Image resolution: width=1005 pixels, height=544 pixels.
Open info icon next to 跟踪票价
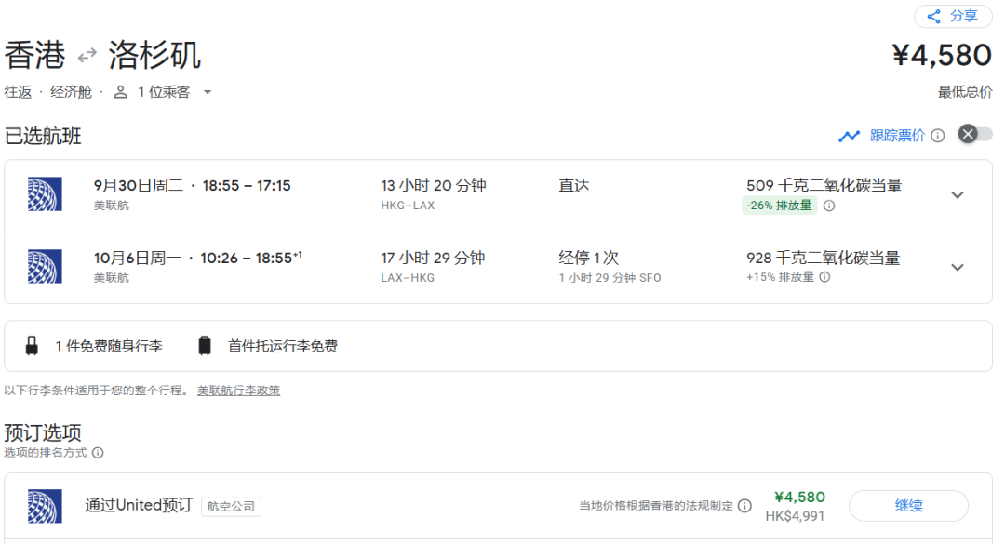coord(938,136)
